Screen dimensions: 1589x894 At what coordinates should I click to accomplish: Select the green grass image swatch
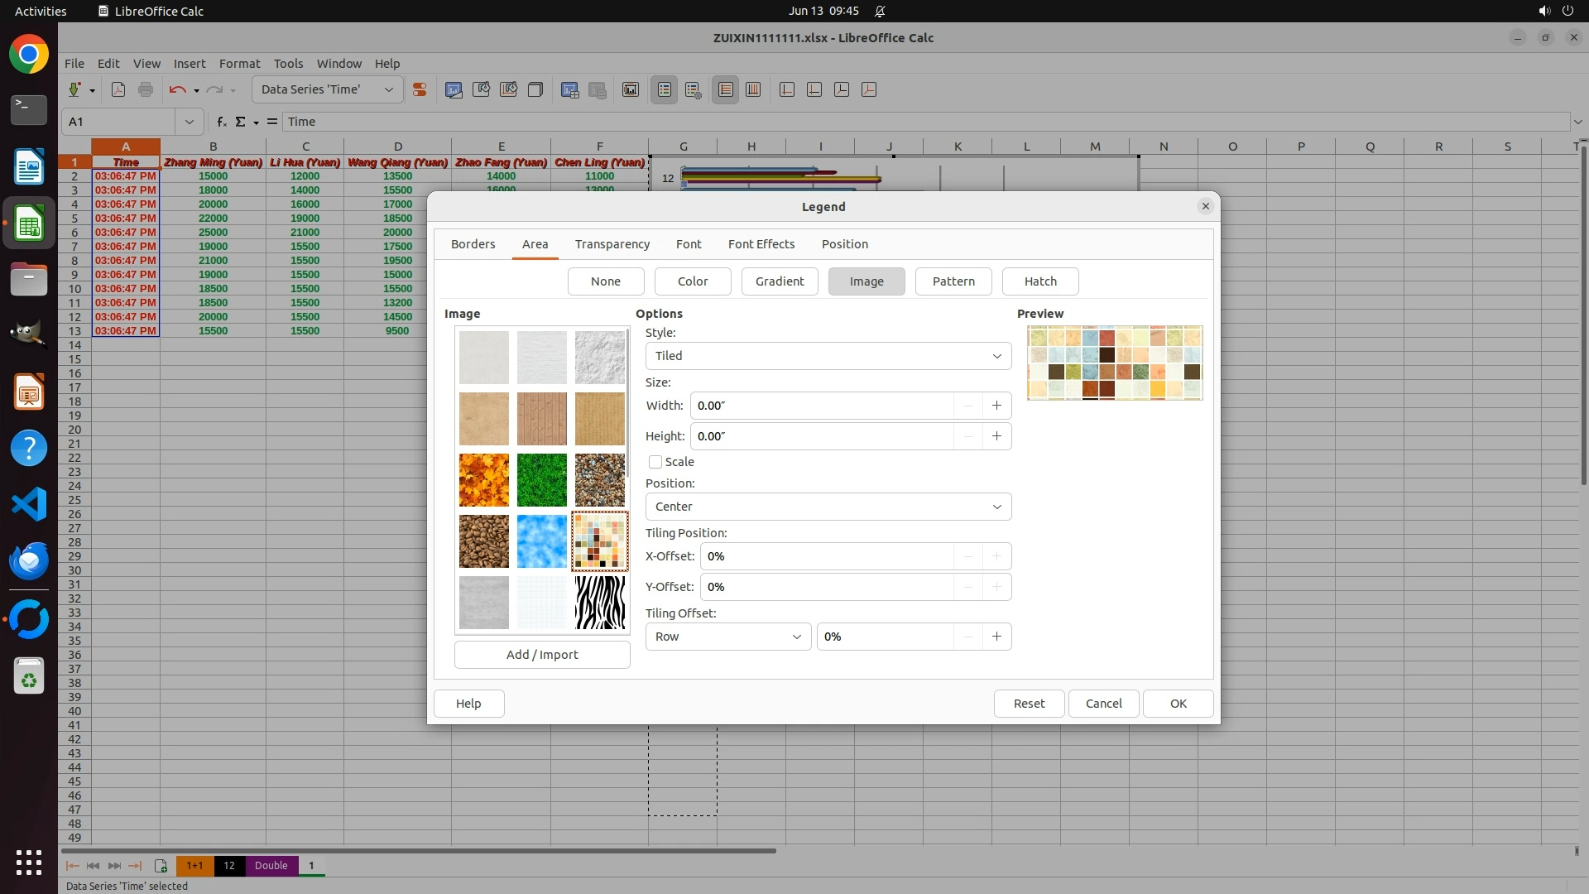[542, 480]
